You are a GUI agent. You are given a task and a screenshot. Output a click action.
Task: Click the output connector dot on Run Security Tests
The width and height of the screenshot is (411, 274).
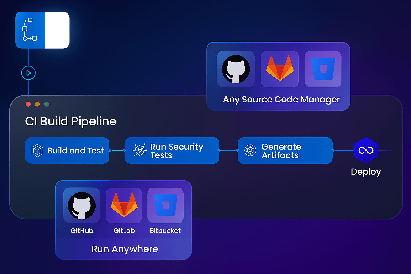pos(219,150)
